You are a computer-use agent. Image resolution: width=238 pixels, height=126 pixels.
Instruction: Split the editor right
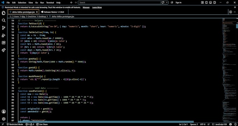(231, 12)
